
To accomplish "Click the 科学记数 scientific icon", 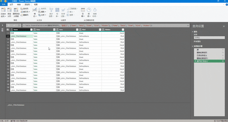I will pyautogui.click(x=63, y=13).
